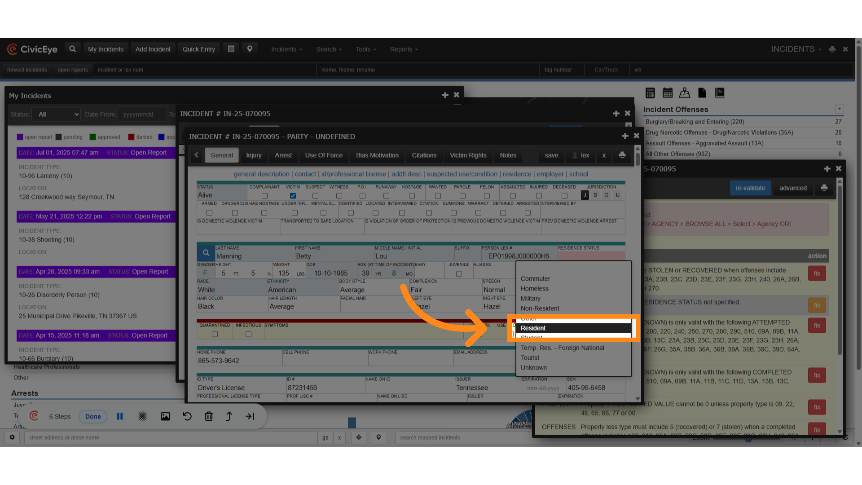Screen dimensions: 862x485
Task: Click the skip-to-end arrow in recorder toolbar
Action: pyautogui.click(x=250, y=416)
